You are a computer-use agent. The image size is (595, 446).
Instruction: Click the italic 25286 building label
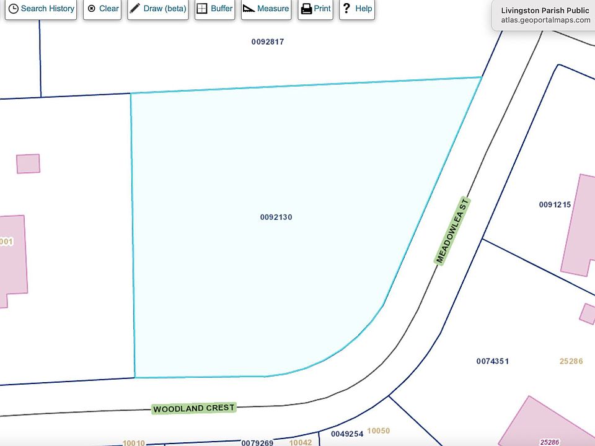click(x=550, y=442)
